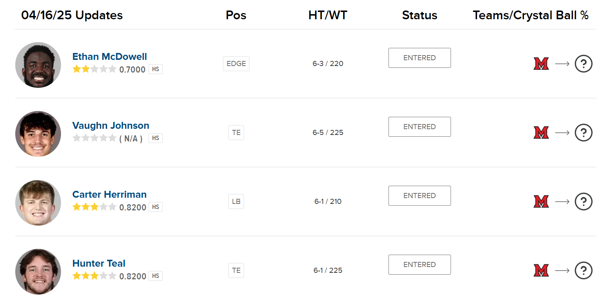Click the Miami M logo for Hunter Teal

click(x=541, y=271)
